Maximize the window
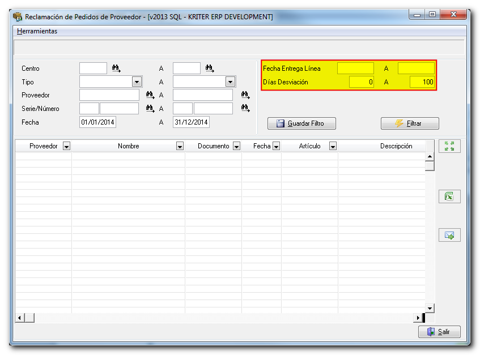The height and width of the screenshot is (355, 480). (x=432, y=14)
